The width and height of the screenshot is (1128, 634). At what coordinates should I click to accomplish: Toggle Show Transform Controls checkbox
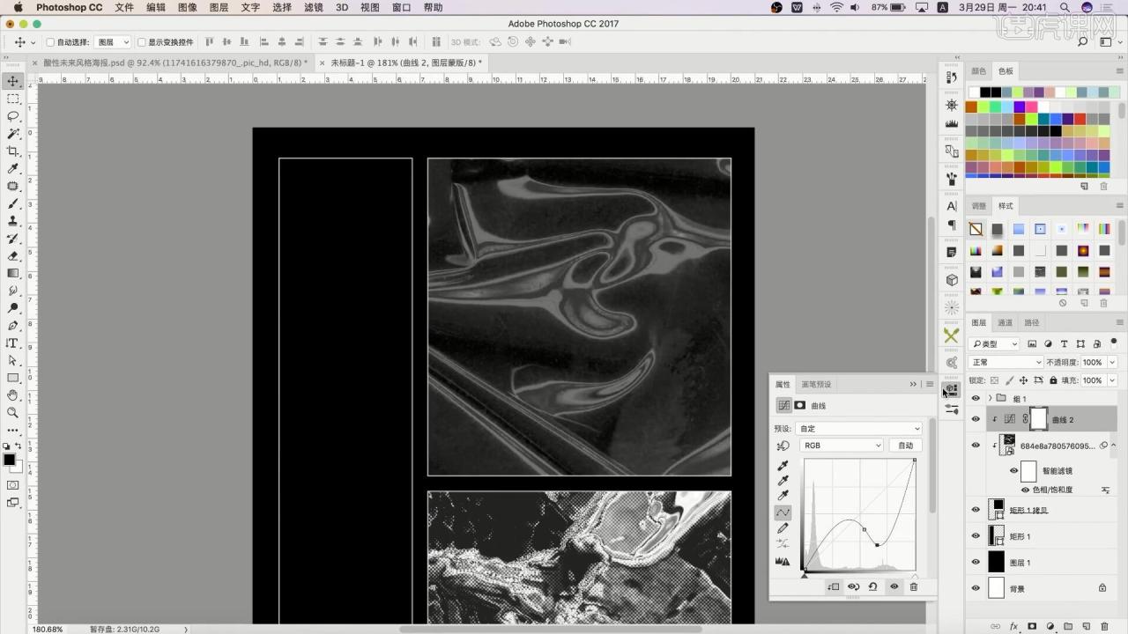(142, 42)
